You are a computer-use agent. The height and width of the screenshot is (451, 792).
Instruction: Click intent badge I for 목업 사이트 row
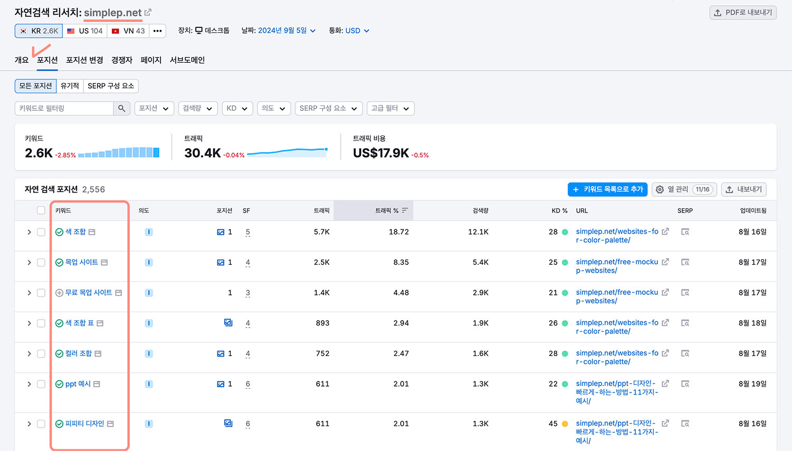point(149,262)
